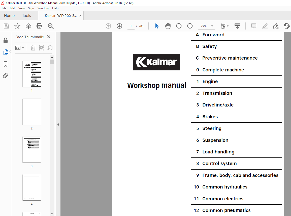Select page 1 thumbnail
Viewport: 291px width, 216px height.
tap(32, 74)
